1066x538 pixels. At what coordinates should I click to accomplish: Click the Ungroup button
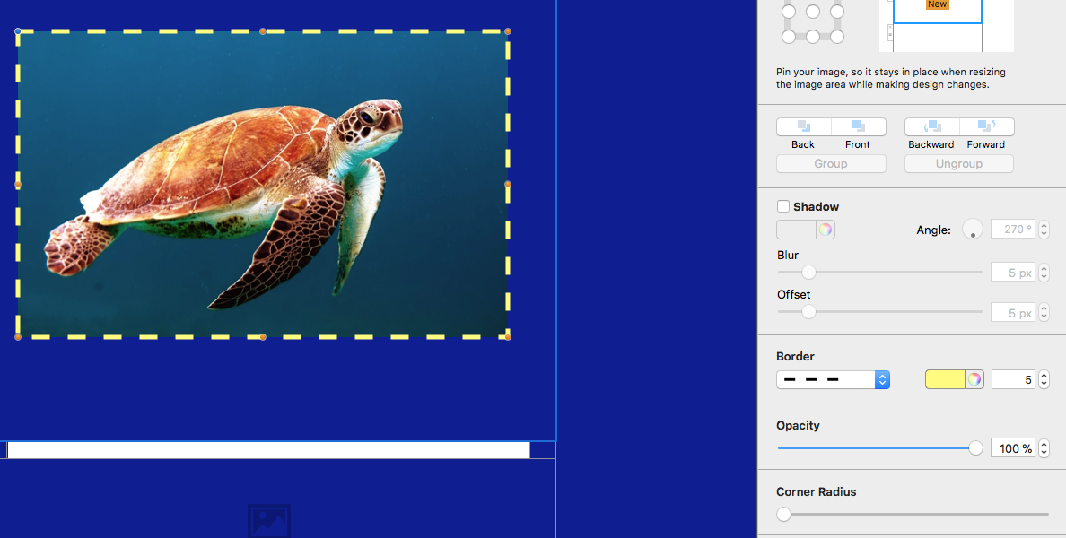coord(958,164)
